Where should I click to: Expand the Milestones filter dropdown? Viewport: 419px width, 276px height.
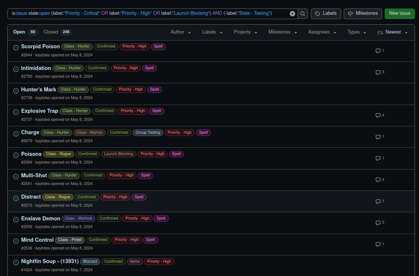point(282,32)
